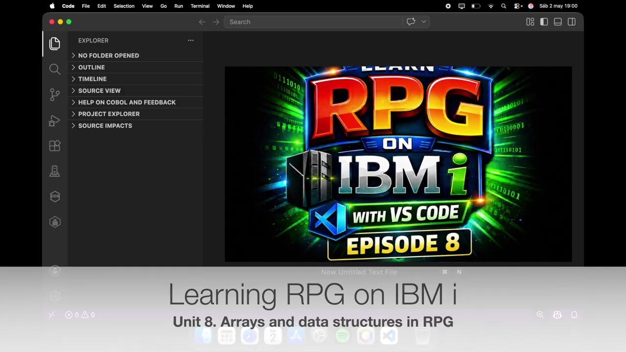The width and height of the screenshot is (626, 352).
Task: Click the battery status icon in the menu bar
Action: (x=476, y=6)
